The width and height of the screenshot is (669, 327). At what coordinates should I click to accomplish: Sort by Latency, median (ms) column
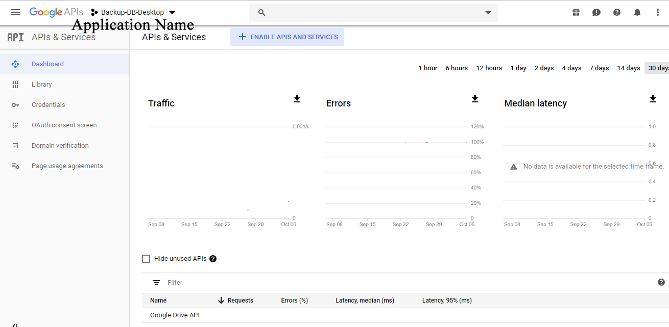[365, 301]
